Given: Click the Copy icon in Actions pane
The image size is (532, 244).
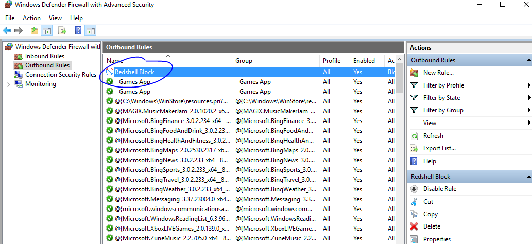Looking at the screenshot, I should 414,214.
